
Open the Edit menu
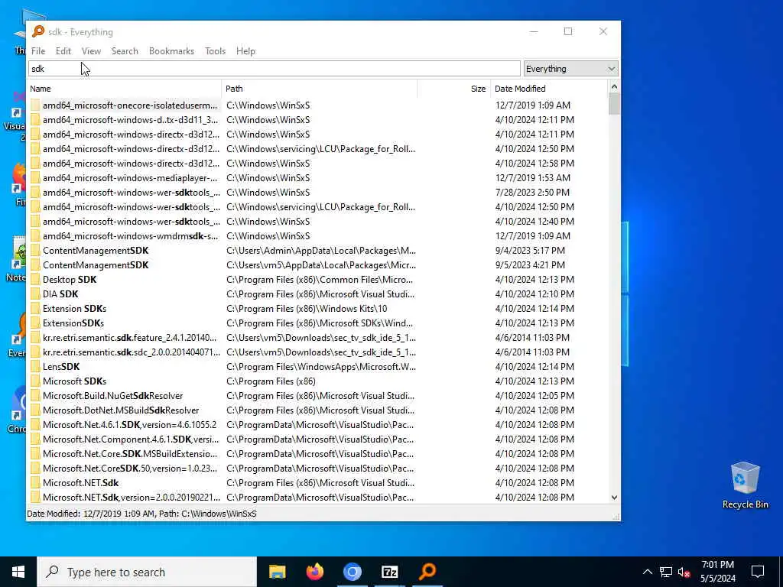pos(63,51)
